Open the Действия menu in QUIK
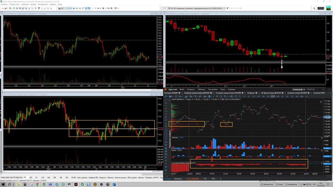The image size is (333, 187). point(25,4)
